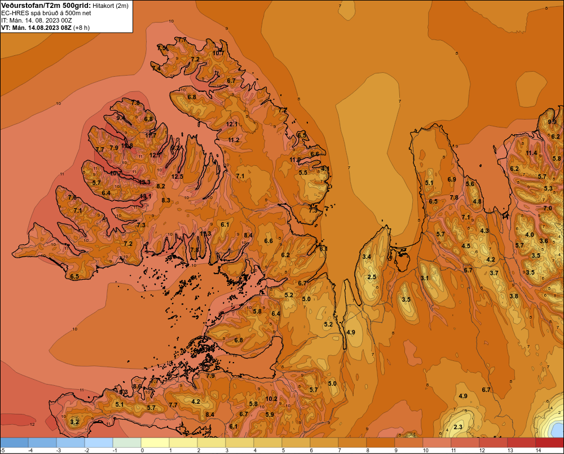This screenshot has width=564, height=454.
Task: Click the 'EC-HRES spá brúuð á 500m net' line
Action: tap(46, 13)
